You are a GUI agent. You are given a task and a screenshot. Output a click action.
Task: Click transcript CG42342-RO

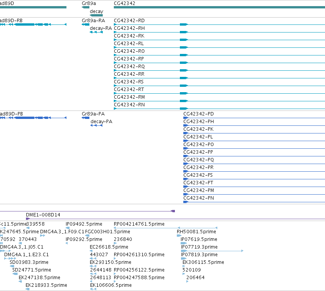(129, 51)
